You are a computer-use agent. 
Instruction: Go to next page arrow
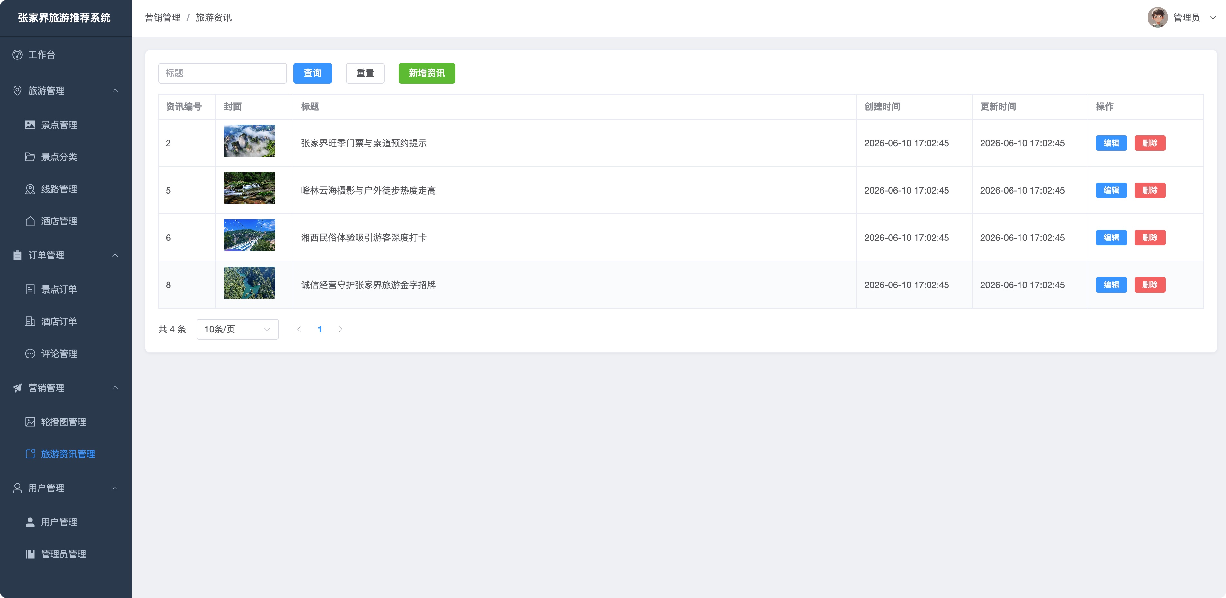pyautogui.click(x=341, y=329)
